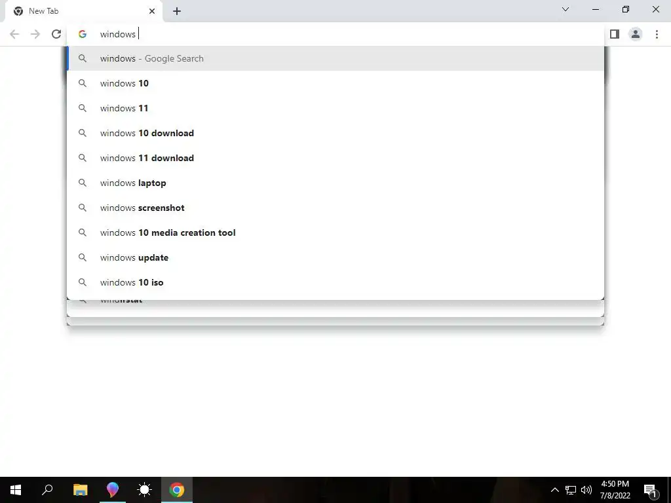Image resolution: width=671 pixels, height=503 pixels.
Task: Choose the 'windows 10 iso' suggestion
Action: click(335, 282)
